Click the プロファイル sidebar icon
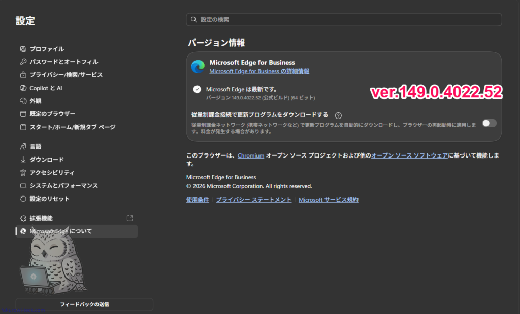 click(23, 49)
